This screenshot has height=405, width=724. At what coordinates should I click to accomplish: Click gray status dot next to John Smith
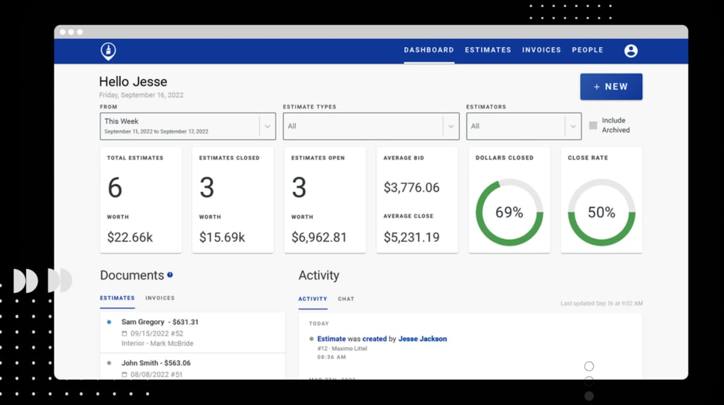(x=109, y=363)
